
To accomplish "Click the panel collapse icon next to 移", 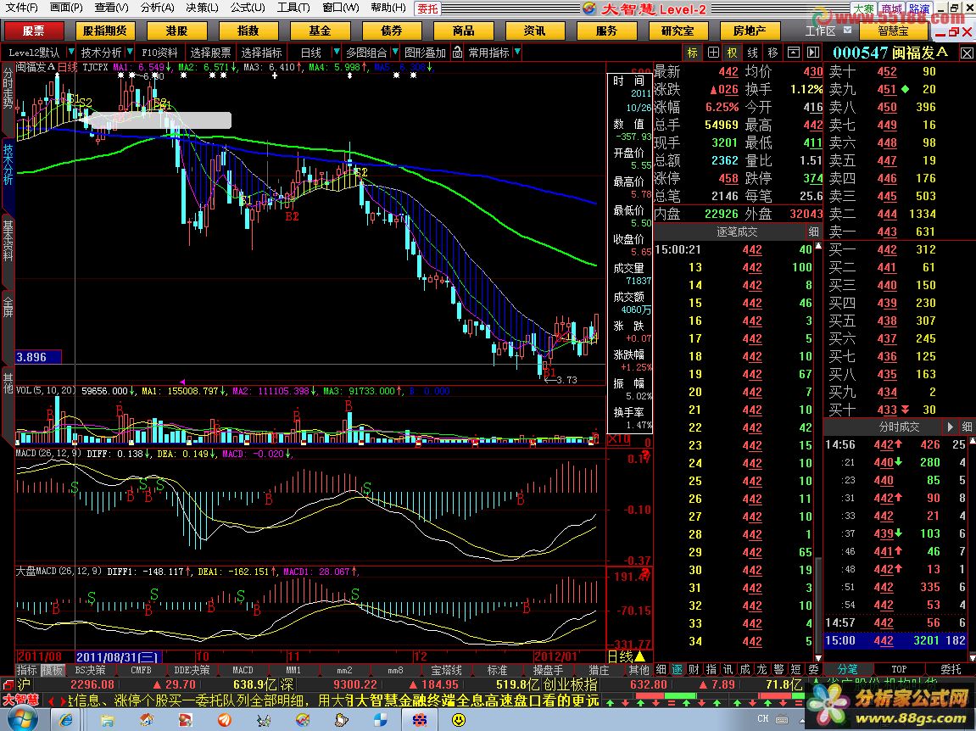I will [793, 53].
